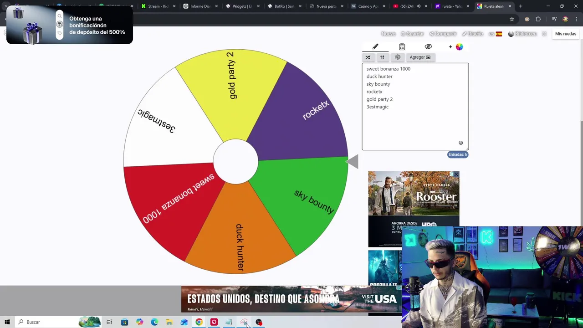Open OBS Studio from the taskbar
The image size is (583, 328).
click(259, 322)
